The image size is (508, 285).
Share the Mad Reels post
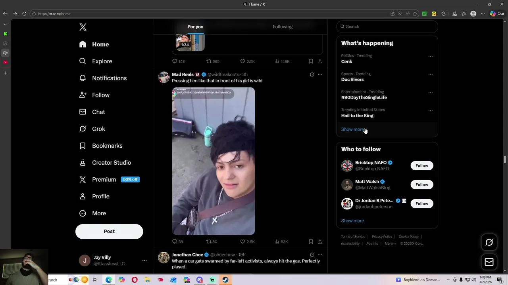point(320,241)
